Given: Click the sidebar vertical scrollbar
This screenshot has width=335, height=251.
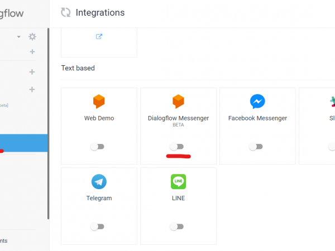Looking at the screenshot, I should pos(48,123).
